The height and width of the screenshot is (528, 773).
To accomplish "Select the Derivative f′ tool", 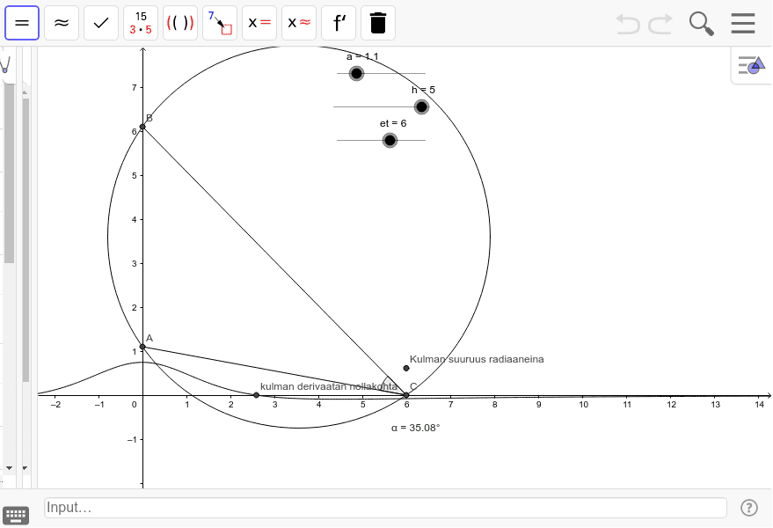I will coord(339,23).
